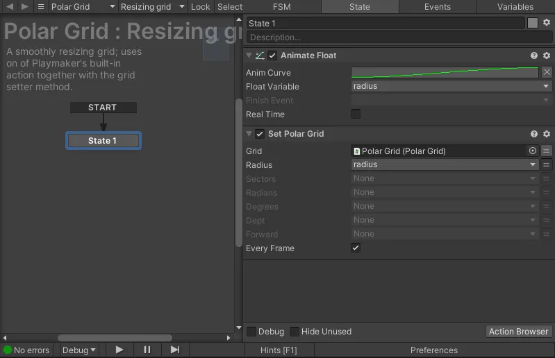Collapse the Animate Float action
This screenshot has height=358, width=555.
[x=249, y=56]
